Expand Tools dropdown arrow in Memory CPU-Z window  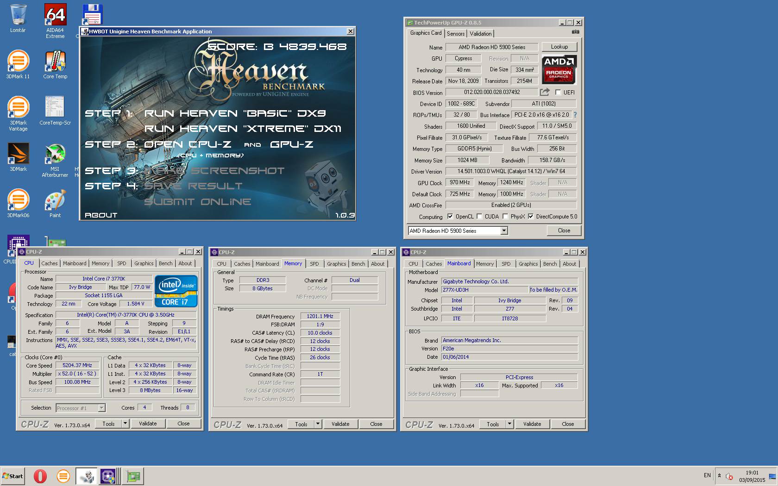(x=318, y=424)
